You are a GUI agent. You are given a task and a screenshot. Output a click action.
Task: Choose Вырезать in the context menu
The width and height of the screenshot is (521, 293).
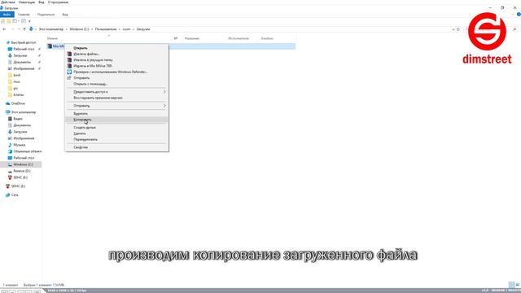click(x=116, y=114)
